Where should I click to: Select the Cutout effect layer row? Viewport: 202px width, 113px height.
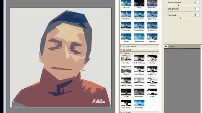pyautogui.click(x=182, y=46)
